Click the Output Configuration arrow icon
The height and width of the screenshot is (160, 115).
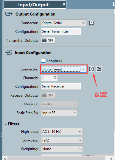pyautogui.click(x=9, y=14)
